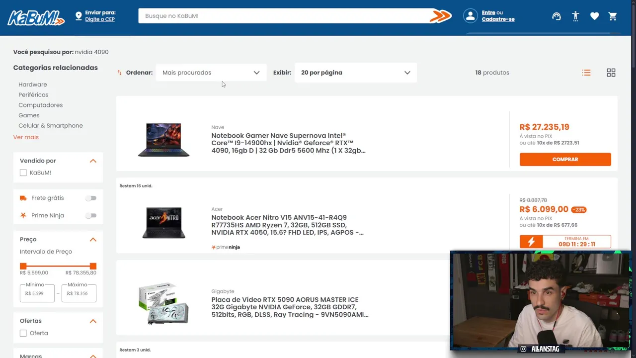Click the Restam 16 unid. label
Screen dimensions: 636x358
136,186
